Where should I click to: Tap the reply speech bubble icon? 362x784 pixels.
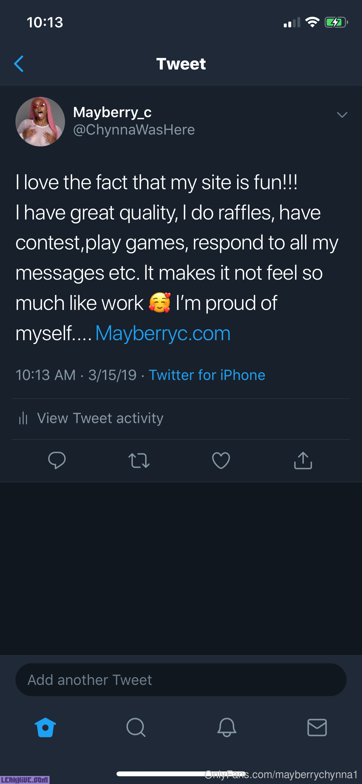click(x=57, y=460)
